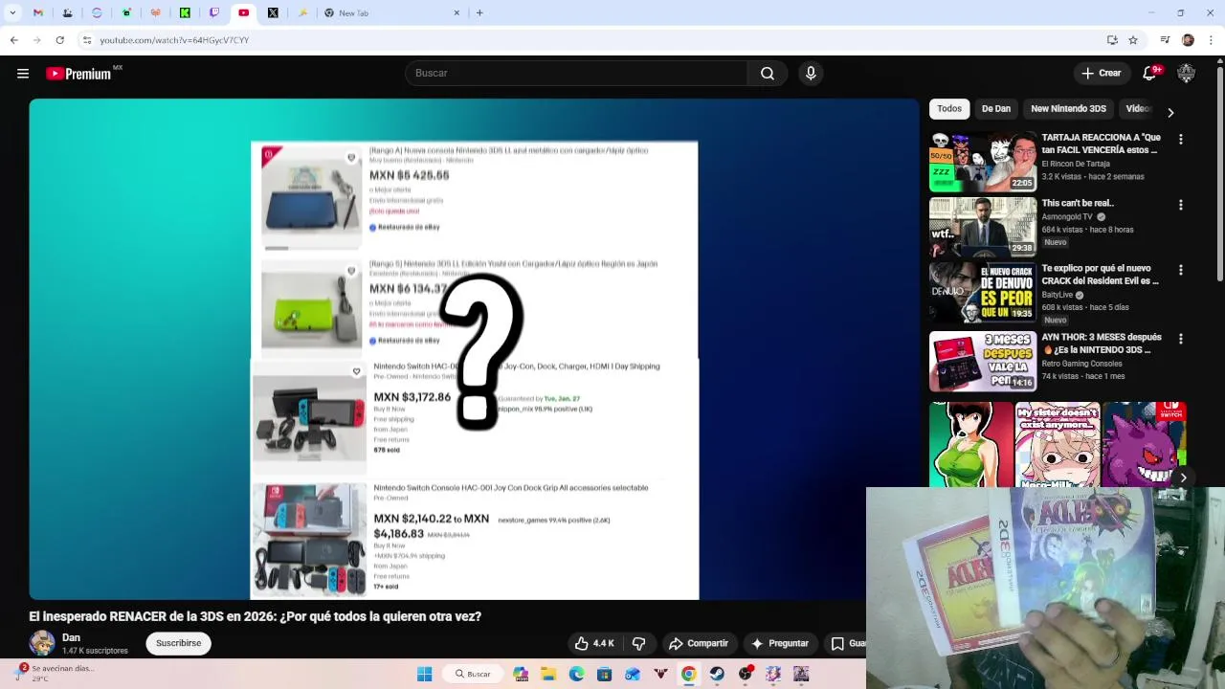Open weather widget showing 29°C
This screenshot has height=689, width=1225.
point(56,674)
